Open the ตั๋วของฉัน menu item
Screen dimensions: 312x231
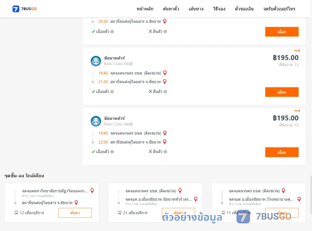[x=244, y=9]
